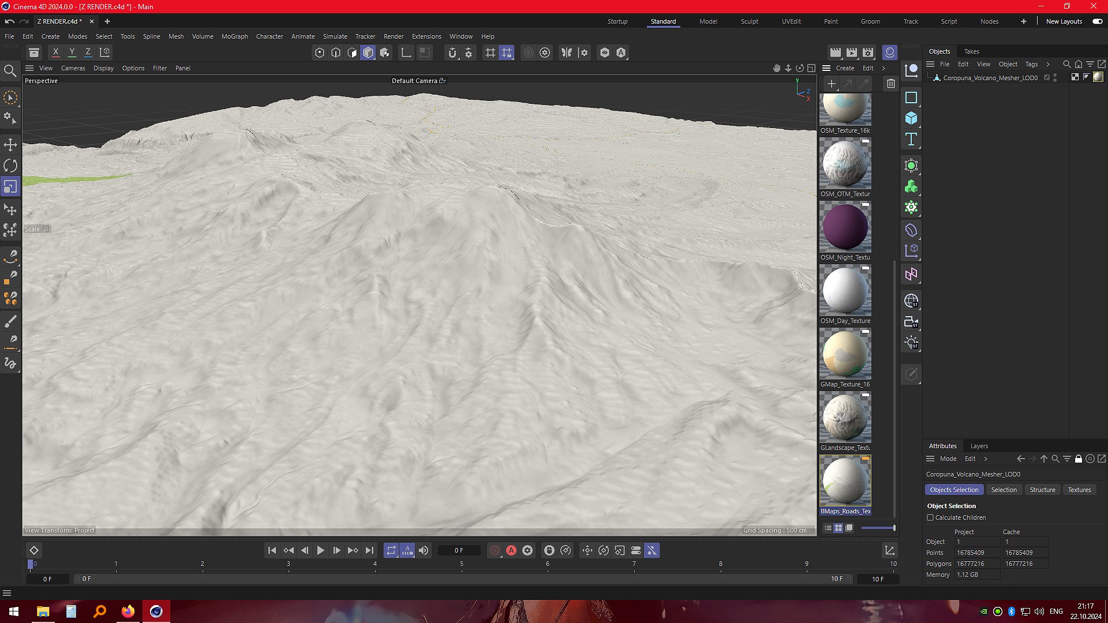Select the OSM_Night_Texture purple material swatch

point(845,227)
